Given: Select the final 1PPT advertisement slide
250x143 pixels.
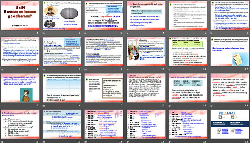Looking at the screenshot, I should click(x=230, y=124).
